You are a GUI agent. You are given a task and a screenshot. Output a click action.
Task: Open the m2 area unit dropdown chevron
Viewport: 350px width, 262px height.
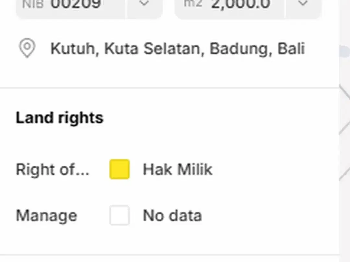click(303, 3)
